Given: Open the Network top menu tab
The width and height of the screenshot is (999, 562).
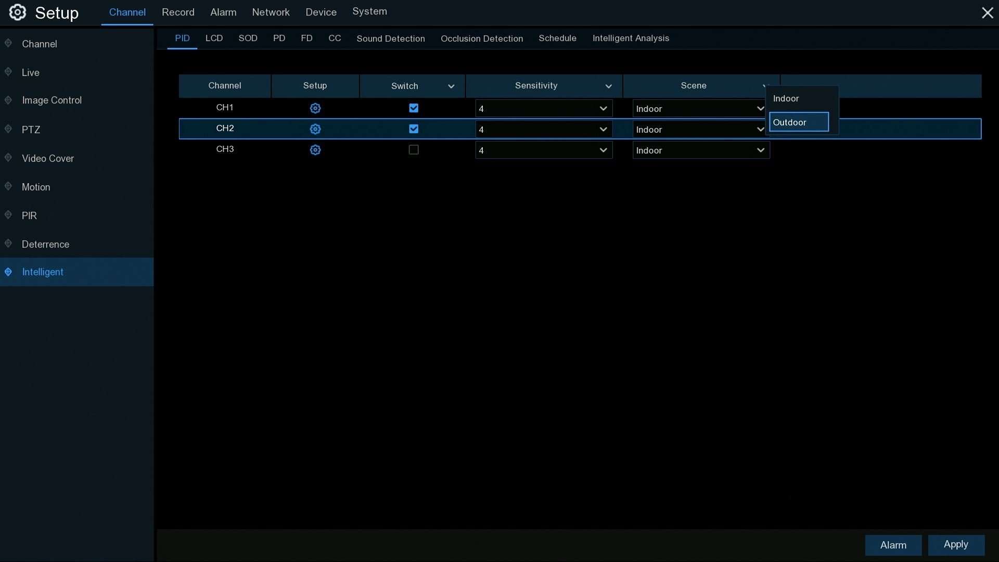Looking at the screenshot, I should coord(271,12).
